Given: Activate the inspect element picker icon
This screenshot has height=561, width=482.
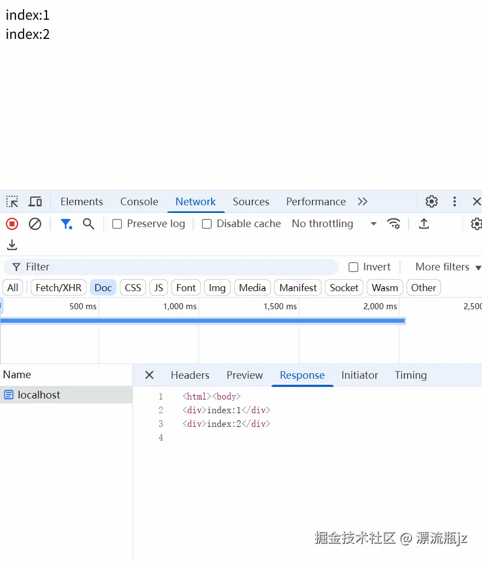Looking at the screenshot, I should click(12, 202).
